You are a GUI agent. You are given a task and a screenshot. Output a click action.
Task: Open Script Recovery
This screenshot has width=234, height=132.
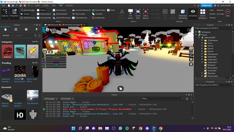pos(80,18)
